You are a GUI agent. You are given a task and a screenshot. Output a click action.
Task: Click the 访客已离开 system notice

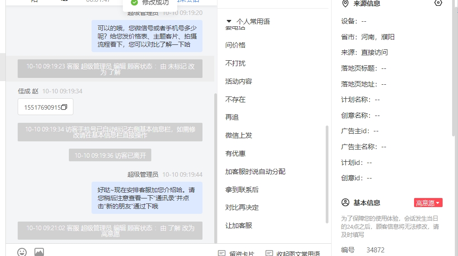point(110,155)
